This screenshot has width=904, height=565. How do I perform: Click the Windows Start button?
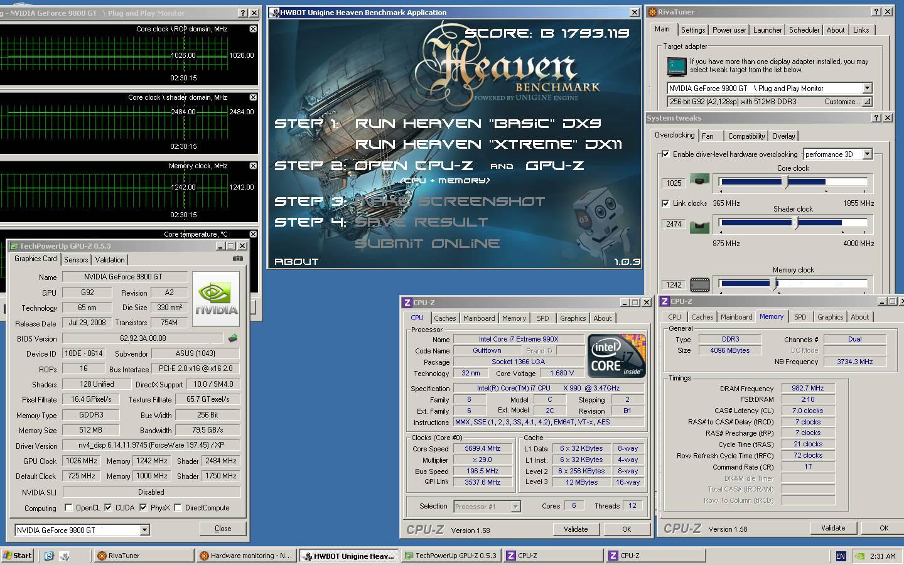[x=18, y=556]
